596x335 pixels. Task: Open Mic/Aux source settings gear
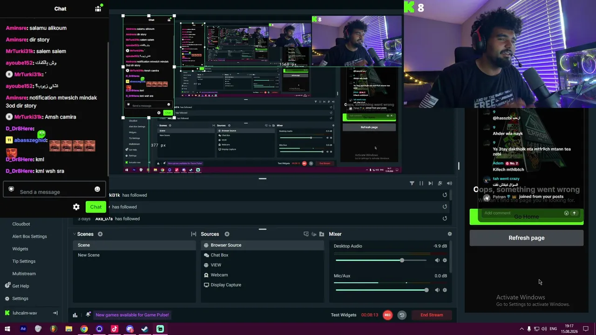[x=445, y=290]
